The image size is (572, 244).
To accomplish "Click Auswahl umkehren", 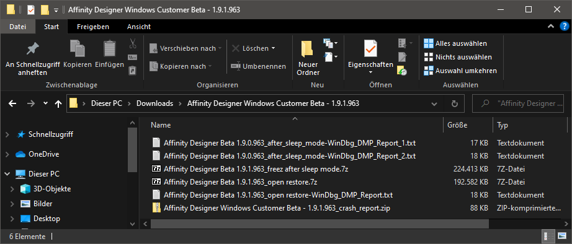I will point(460,71).
